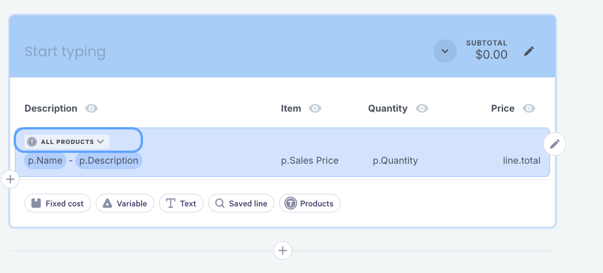Add a Fixed cost line

pyautogui.click(x=58, y=204)
